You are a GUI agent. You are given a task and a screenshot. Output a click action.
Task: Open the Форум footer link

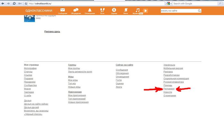pyautogui.click(x=27, y=89)
